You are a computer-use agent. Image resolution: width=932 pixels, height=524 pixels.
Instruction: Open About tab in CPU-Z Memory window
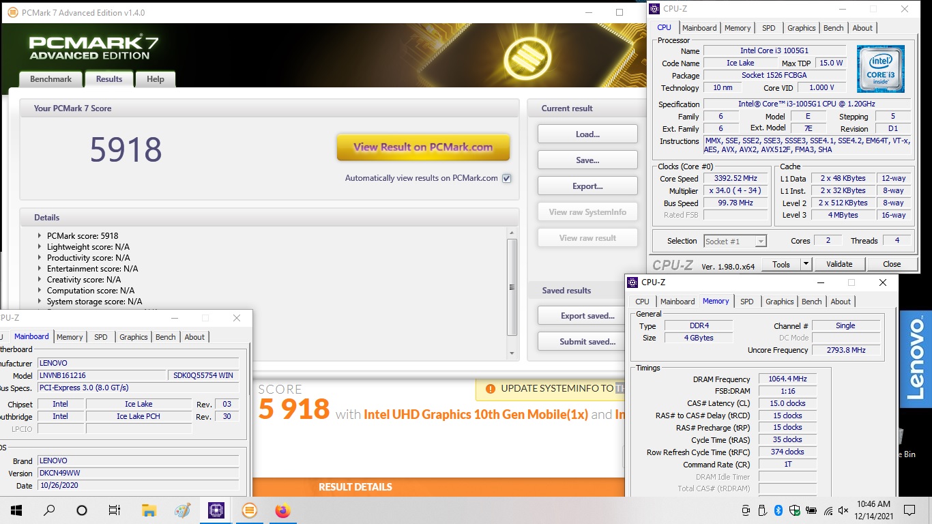pos(841,302)
